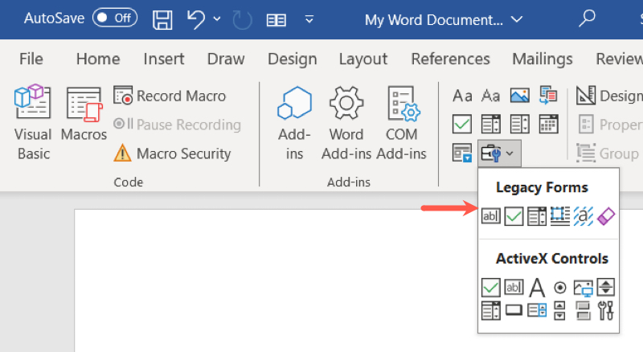Open control Properties
Image resolution: width=643 pixels, height=352 pixels.
(608, 125)
